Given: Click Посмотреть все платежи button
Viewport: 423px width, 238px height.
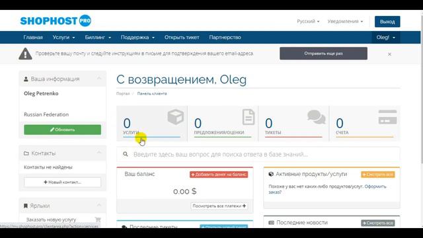Looking at the screenshot, I should pyautogui.click(x=219, y=206).
